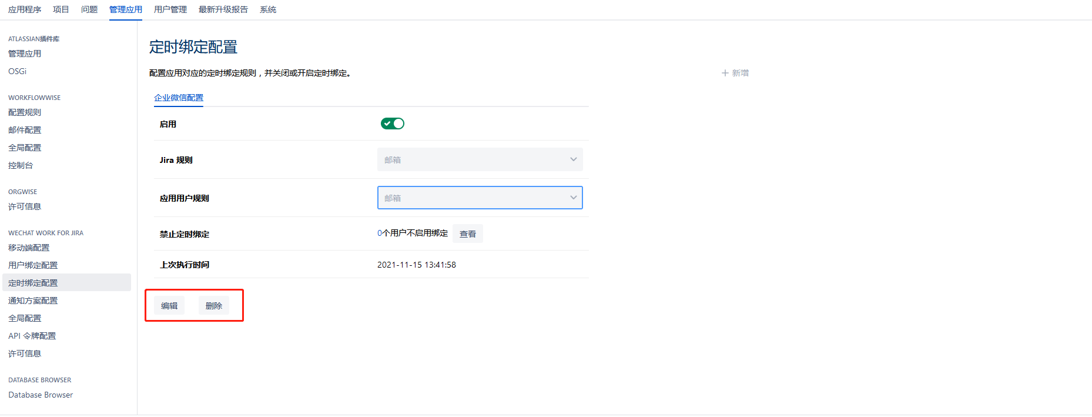Screen dimensions: 1092x417
Task: Open the Jira 规则 dropdown
Action: pos(480,160)
